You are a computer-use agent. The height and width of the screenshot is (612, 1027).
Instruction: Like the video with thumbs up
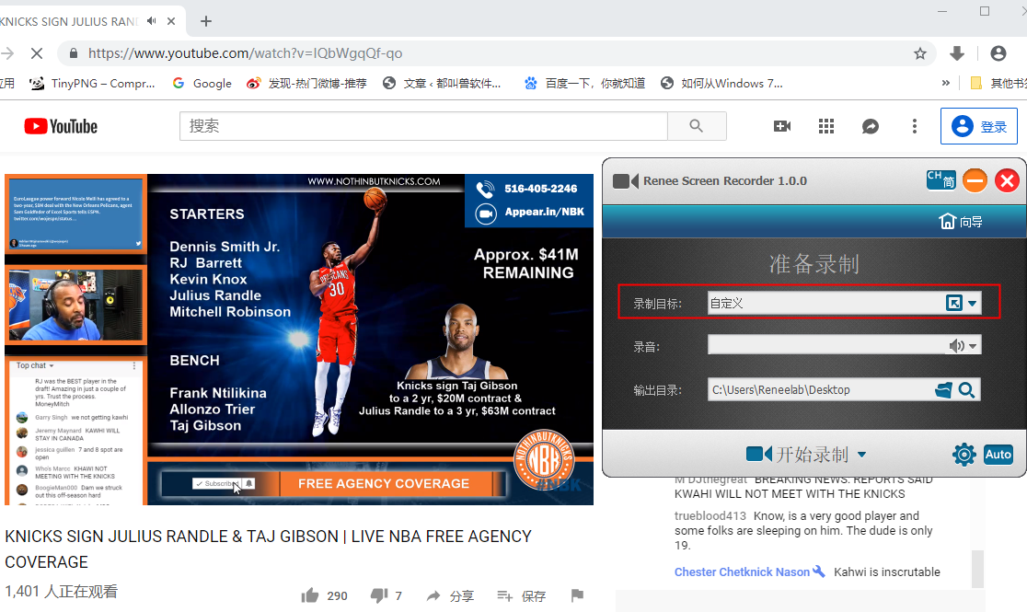pyautogui.click(x=310, y=595)
